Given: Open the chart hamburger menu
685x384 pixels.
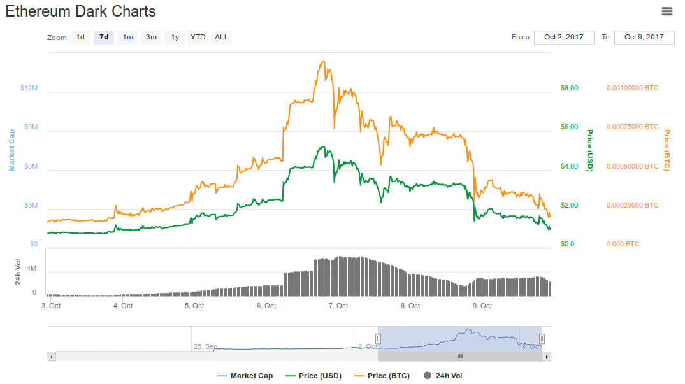Looking at the screenshot, I should click(667, 11).
